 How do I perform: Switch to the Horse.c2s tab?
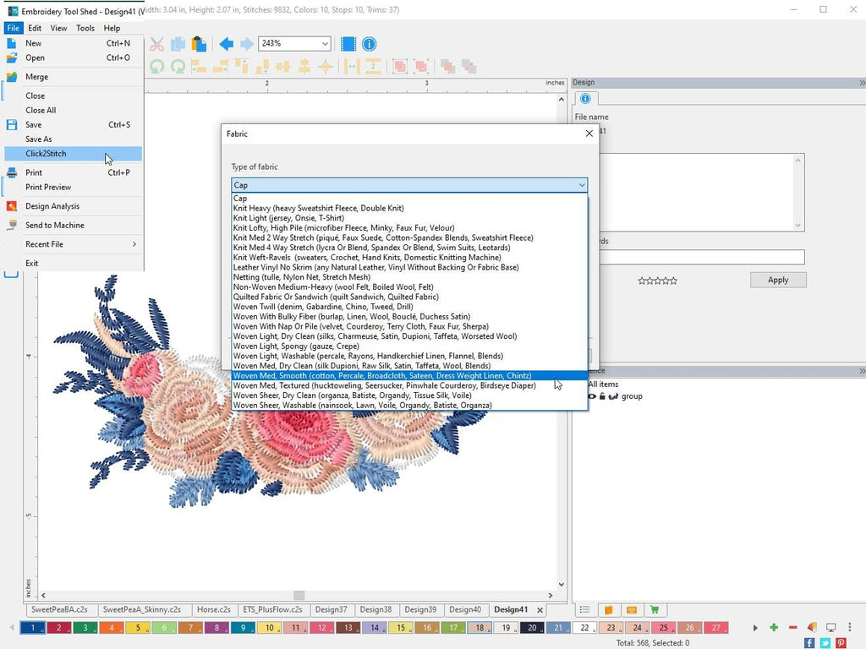214,610
